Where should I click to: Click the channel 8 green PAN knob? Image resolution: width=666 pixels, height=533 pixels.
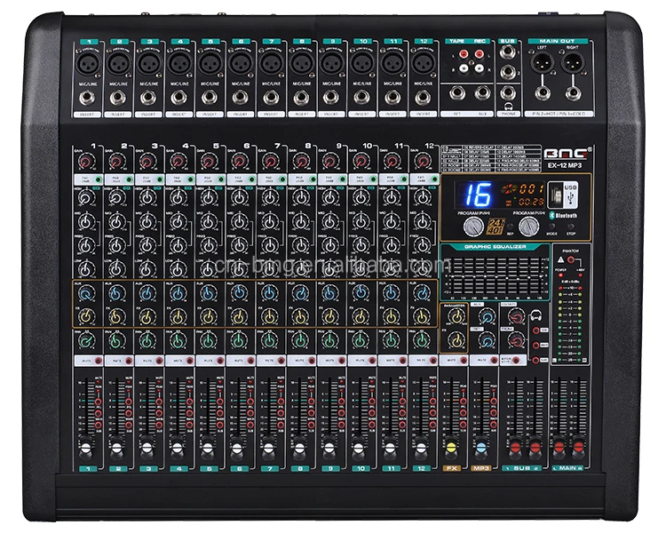coord(300,340)
